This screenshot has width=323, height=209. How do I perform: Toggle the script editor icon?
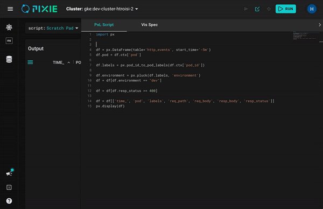click(x=257, y=9)
